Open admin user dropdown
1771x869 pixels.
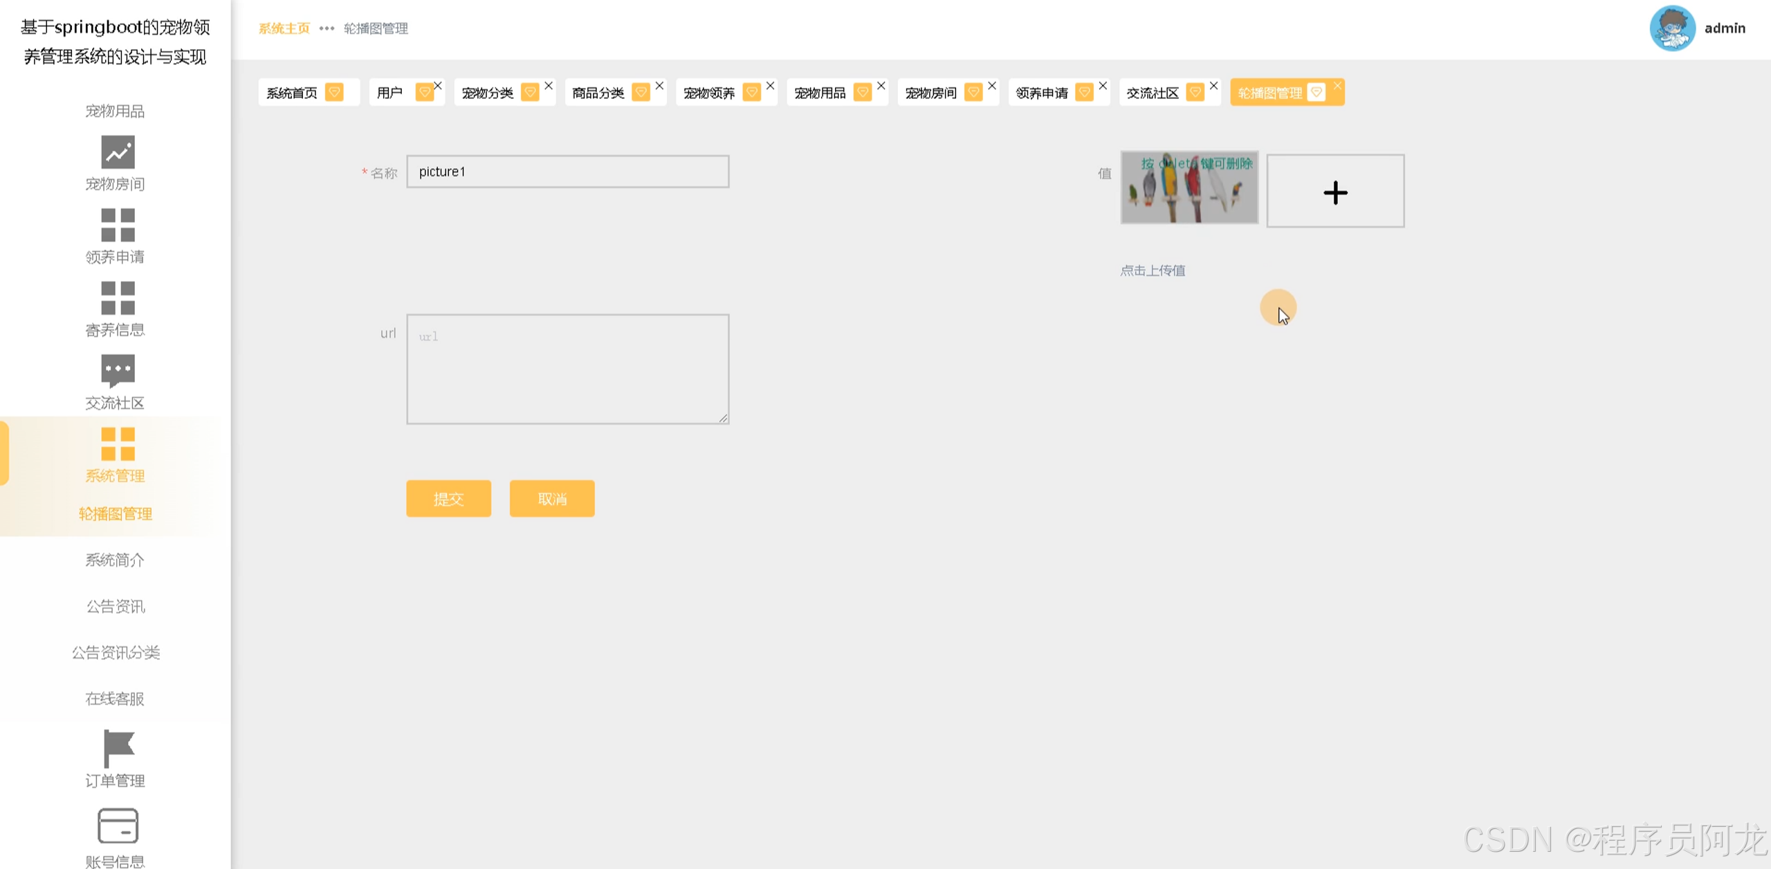pyautogui.click(x=1725, y=28)
